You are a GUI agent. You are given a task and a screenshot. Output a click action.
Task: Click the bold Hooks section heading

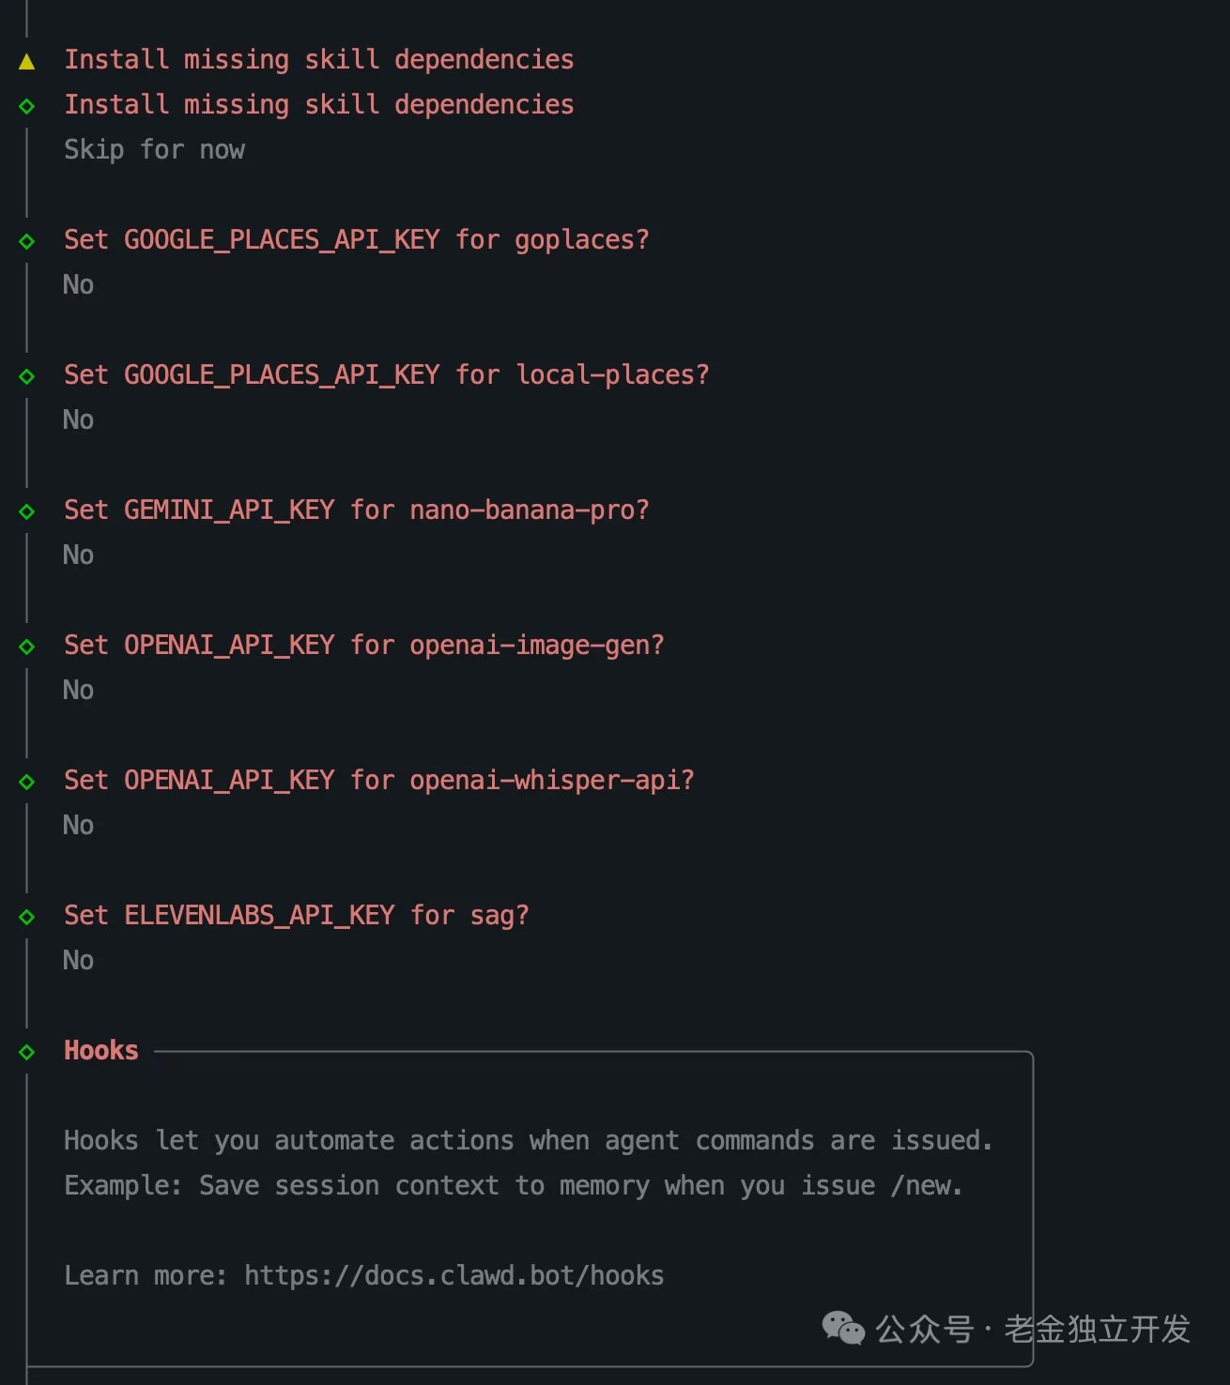tap(100, 1051)
